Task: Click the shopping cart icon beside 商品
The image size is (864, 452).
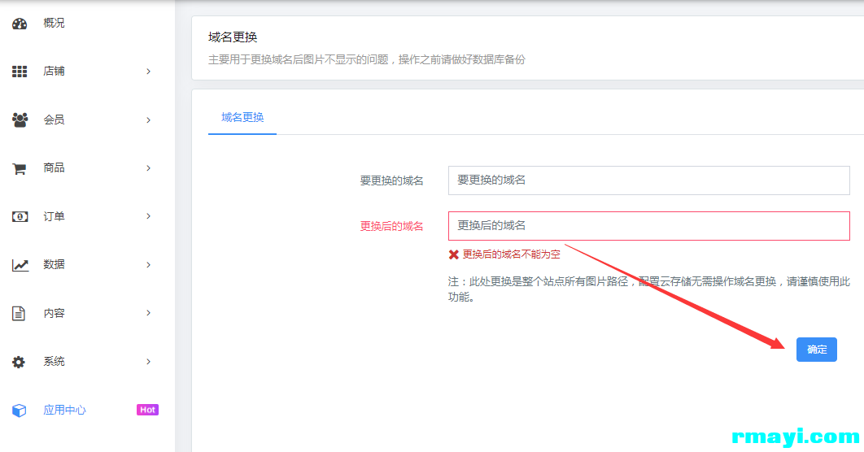Action: pyautogui.click(x=20, y=168)
